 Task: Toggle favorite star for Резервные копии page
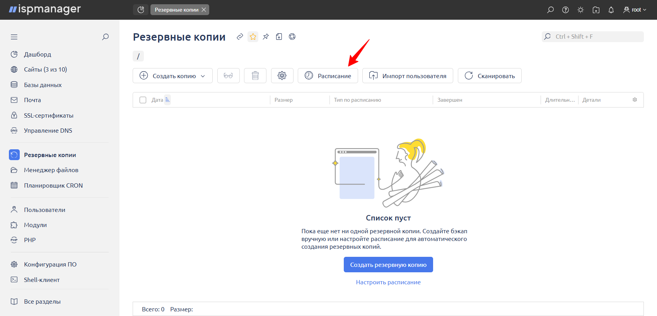[x=253, y=37]
